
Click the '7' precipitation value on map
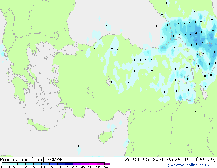tap(191, 34)
